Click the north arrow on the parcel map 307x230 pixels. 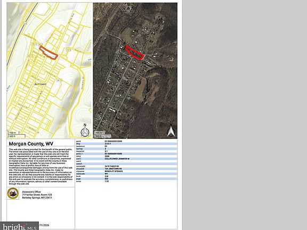85,130
